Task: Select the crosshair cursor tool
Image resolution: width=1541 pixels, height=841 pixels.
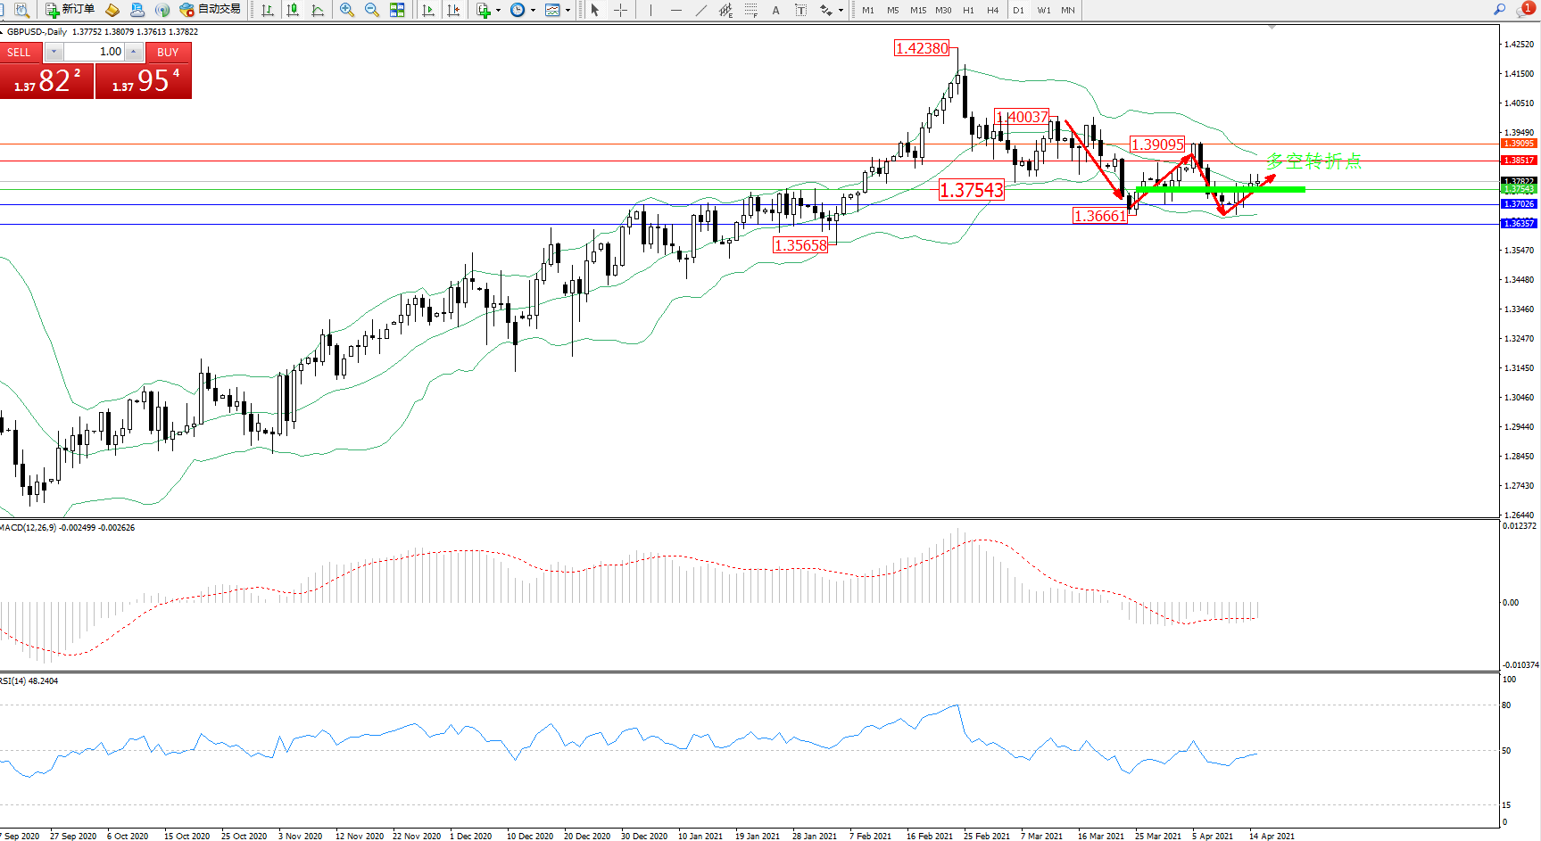Action: coord(621,10)
